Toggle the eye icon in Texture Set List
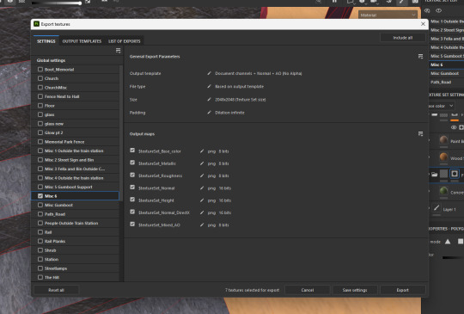This screenshot has width=464, height=314. pyautogui.click(x=438, y=10)
